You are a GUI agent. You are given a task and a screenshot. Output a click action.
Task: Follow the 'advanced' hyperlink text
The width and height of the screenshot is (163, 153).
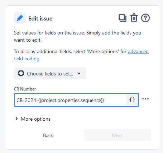138,52
